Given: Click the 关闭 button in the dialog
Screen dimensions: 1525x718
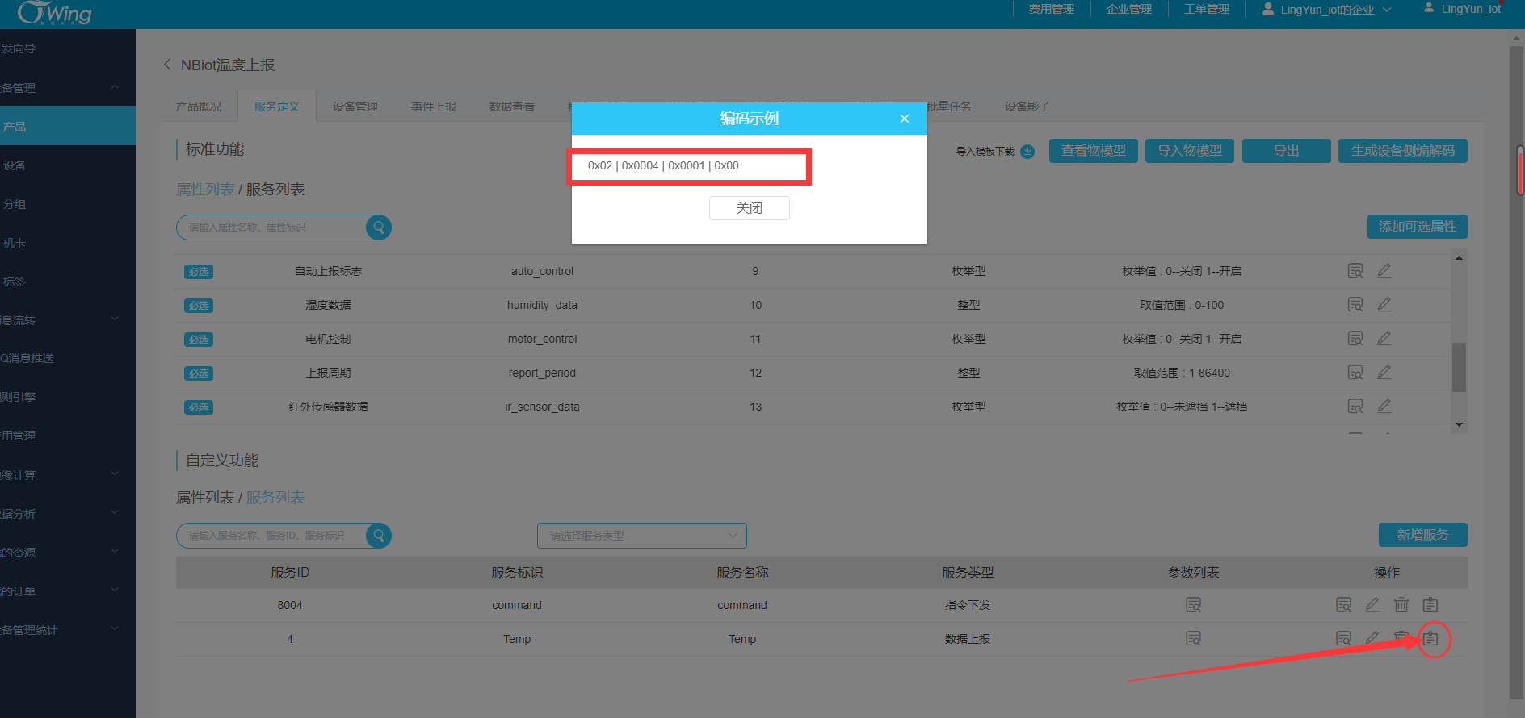Looking at the screenshot, I should pos(750,208).
